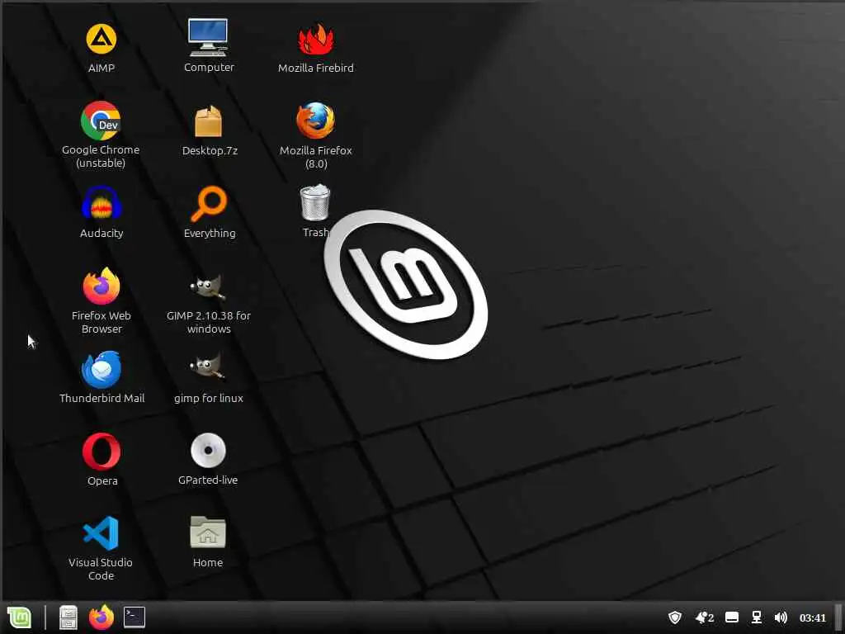This screenshot has width=845, height=634.
Task: Select the gimp for linux icon
Action: [x=208, y=367]
